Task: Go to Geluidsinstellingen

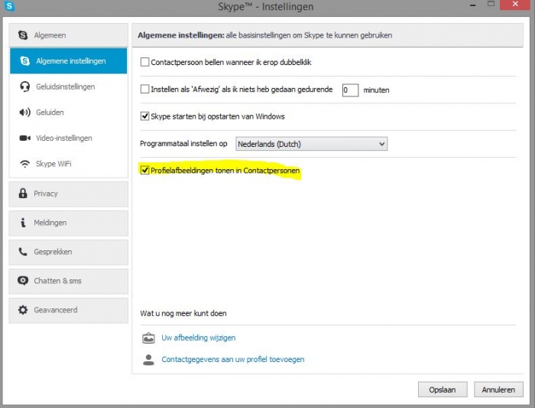Action: [68, 86]
